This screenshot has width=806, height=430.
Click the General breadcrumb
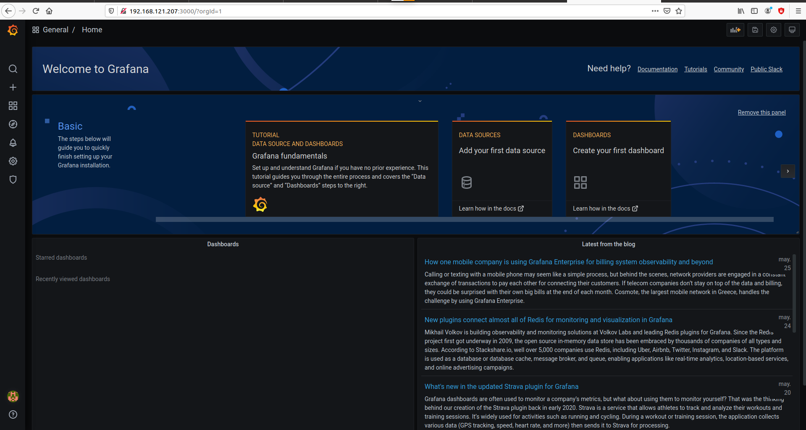(55, 30)
